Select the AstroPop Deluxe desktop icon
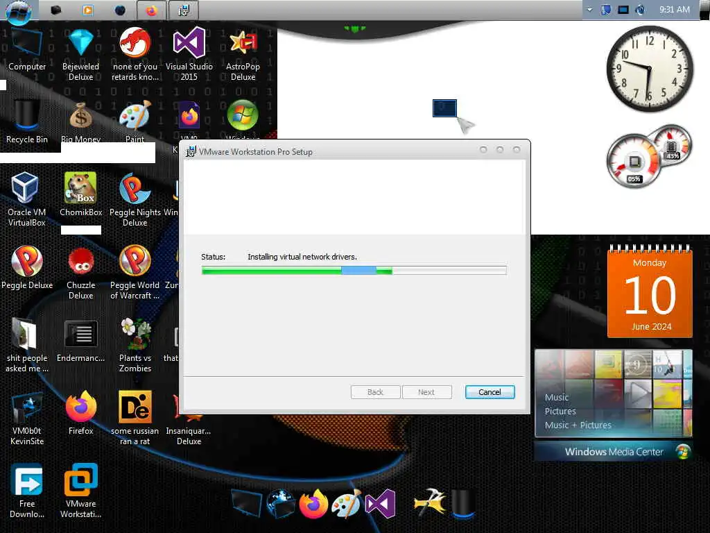The image size is (710, 533). click(243, 56)
